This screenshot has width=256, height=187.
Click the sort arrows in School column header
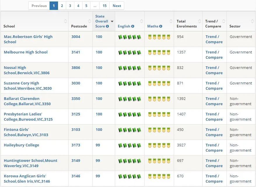tap(65, 21)
